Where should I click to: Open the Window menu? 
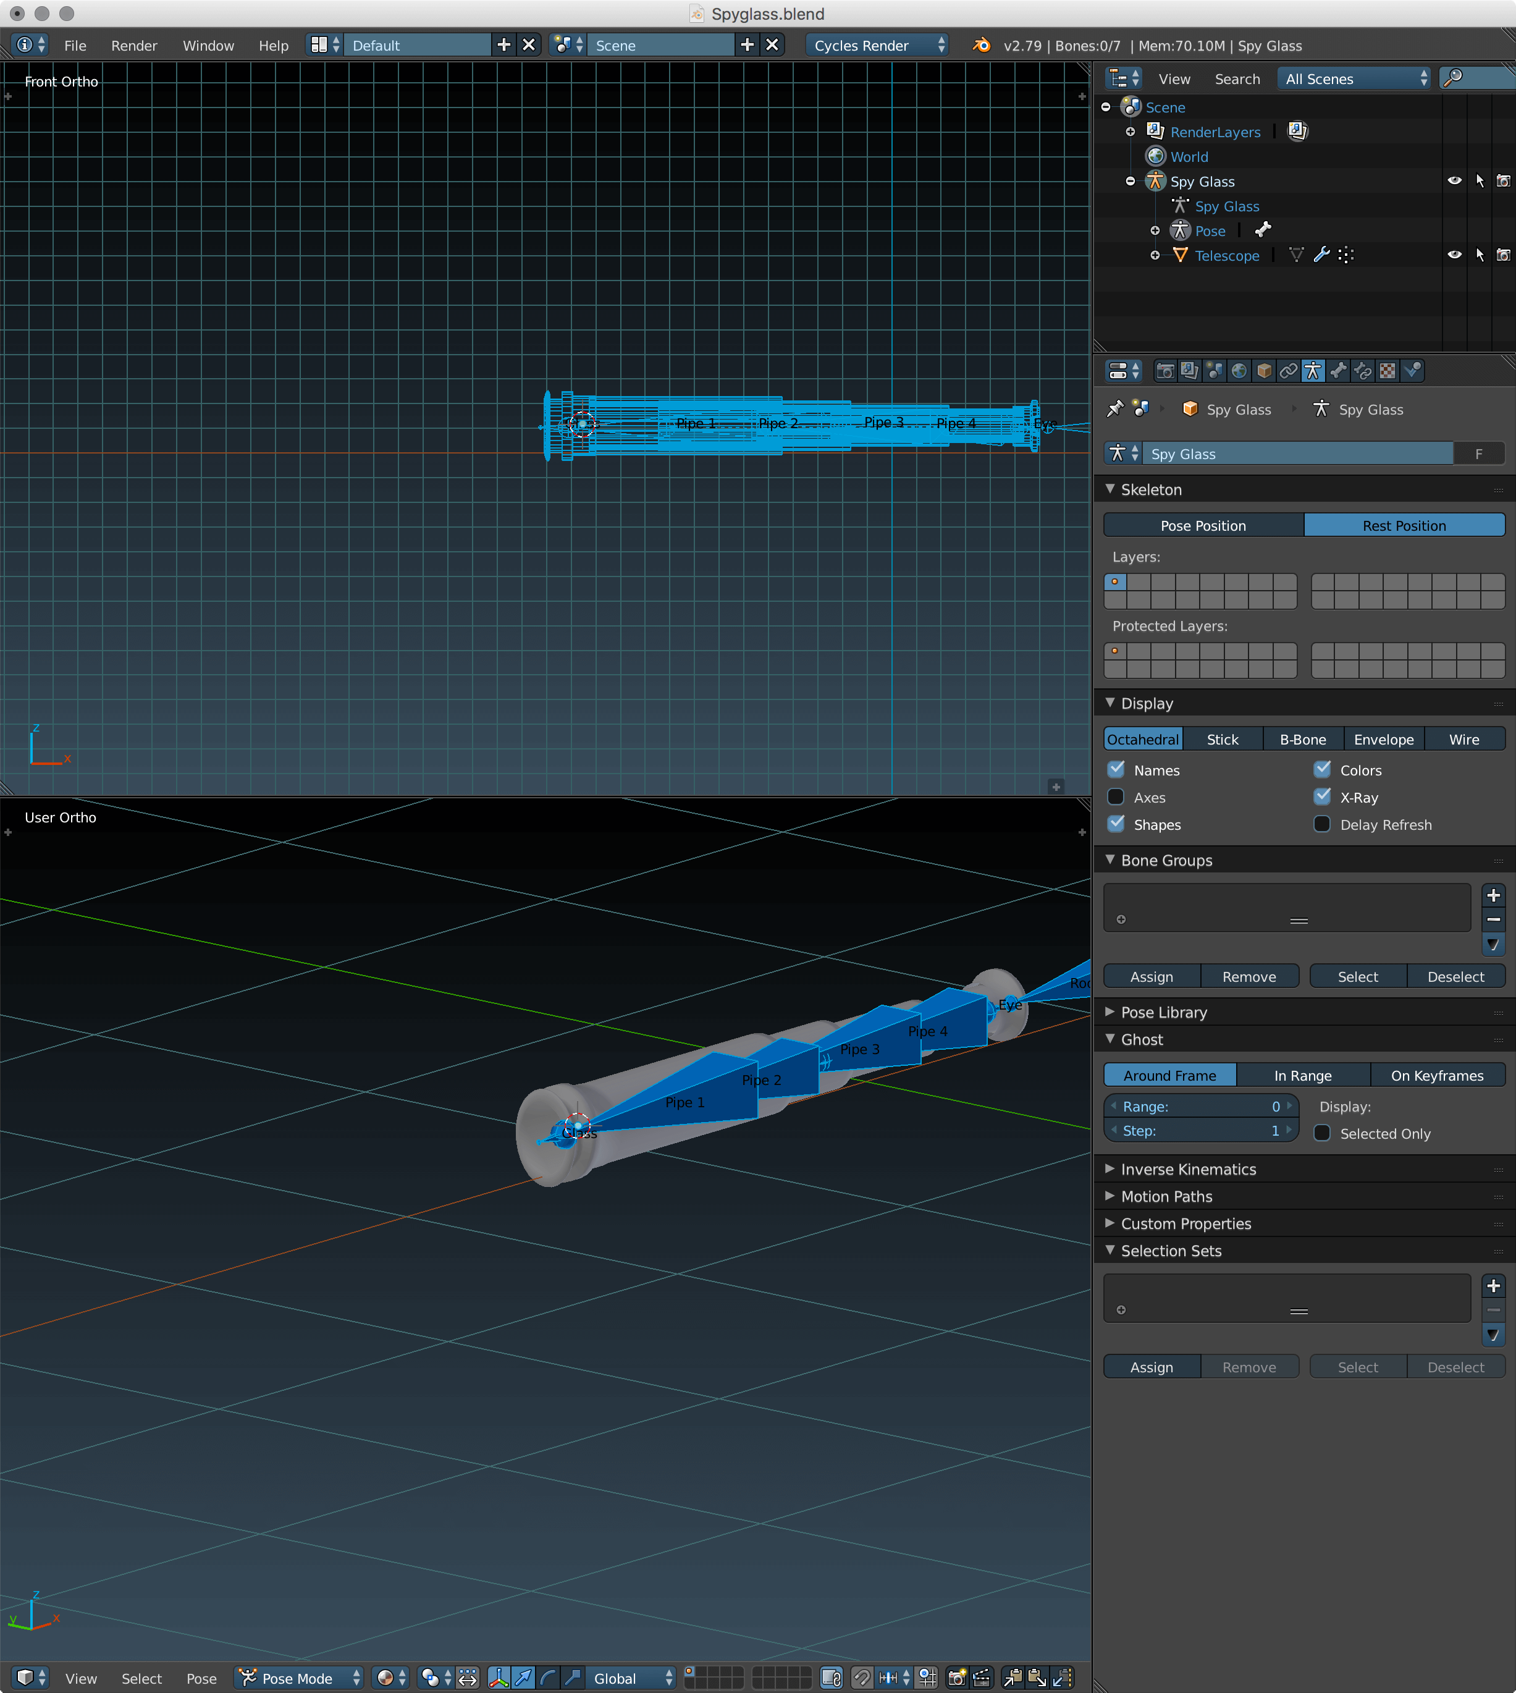pos(208,45)
